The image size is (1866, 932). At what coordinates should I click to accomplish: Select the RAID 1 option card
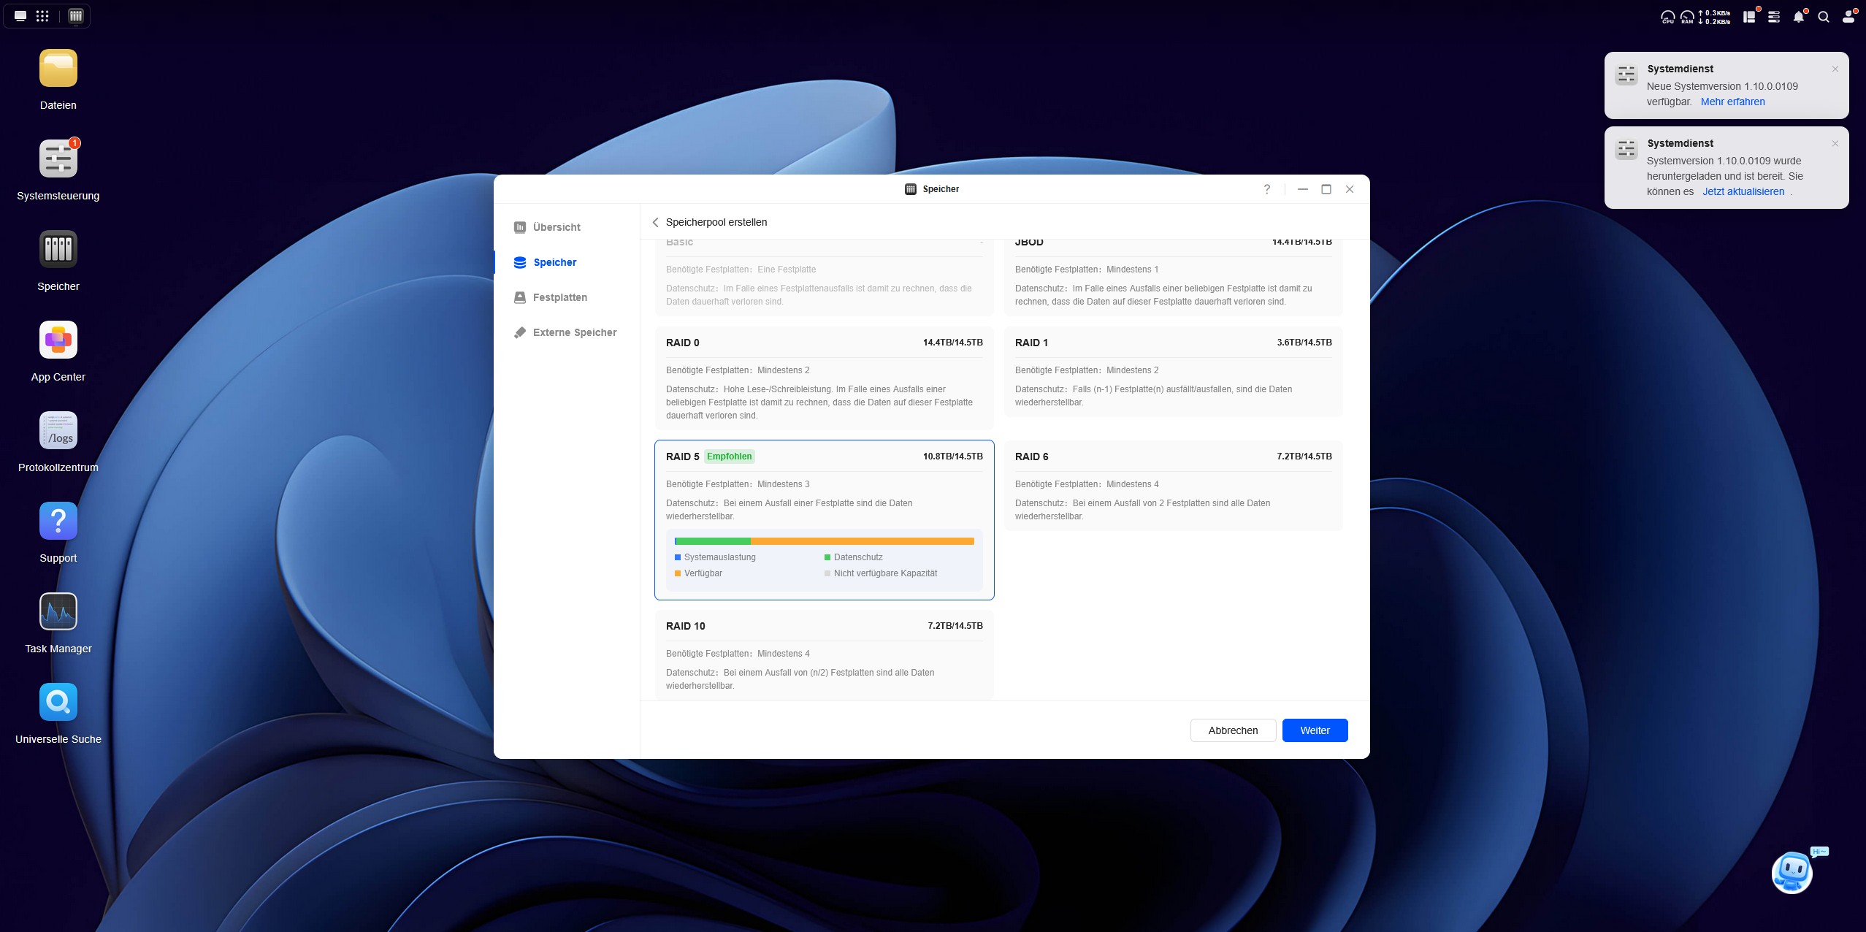click(x=1173, y=371)
